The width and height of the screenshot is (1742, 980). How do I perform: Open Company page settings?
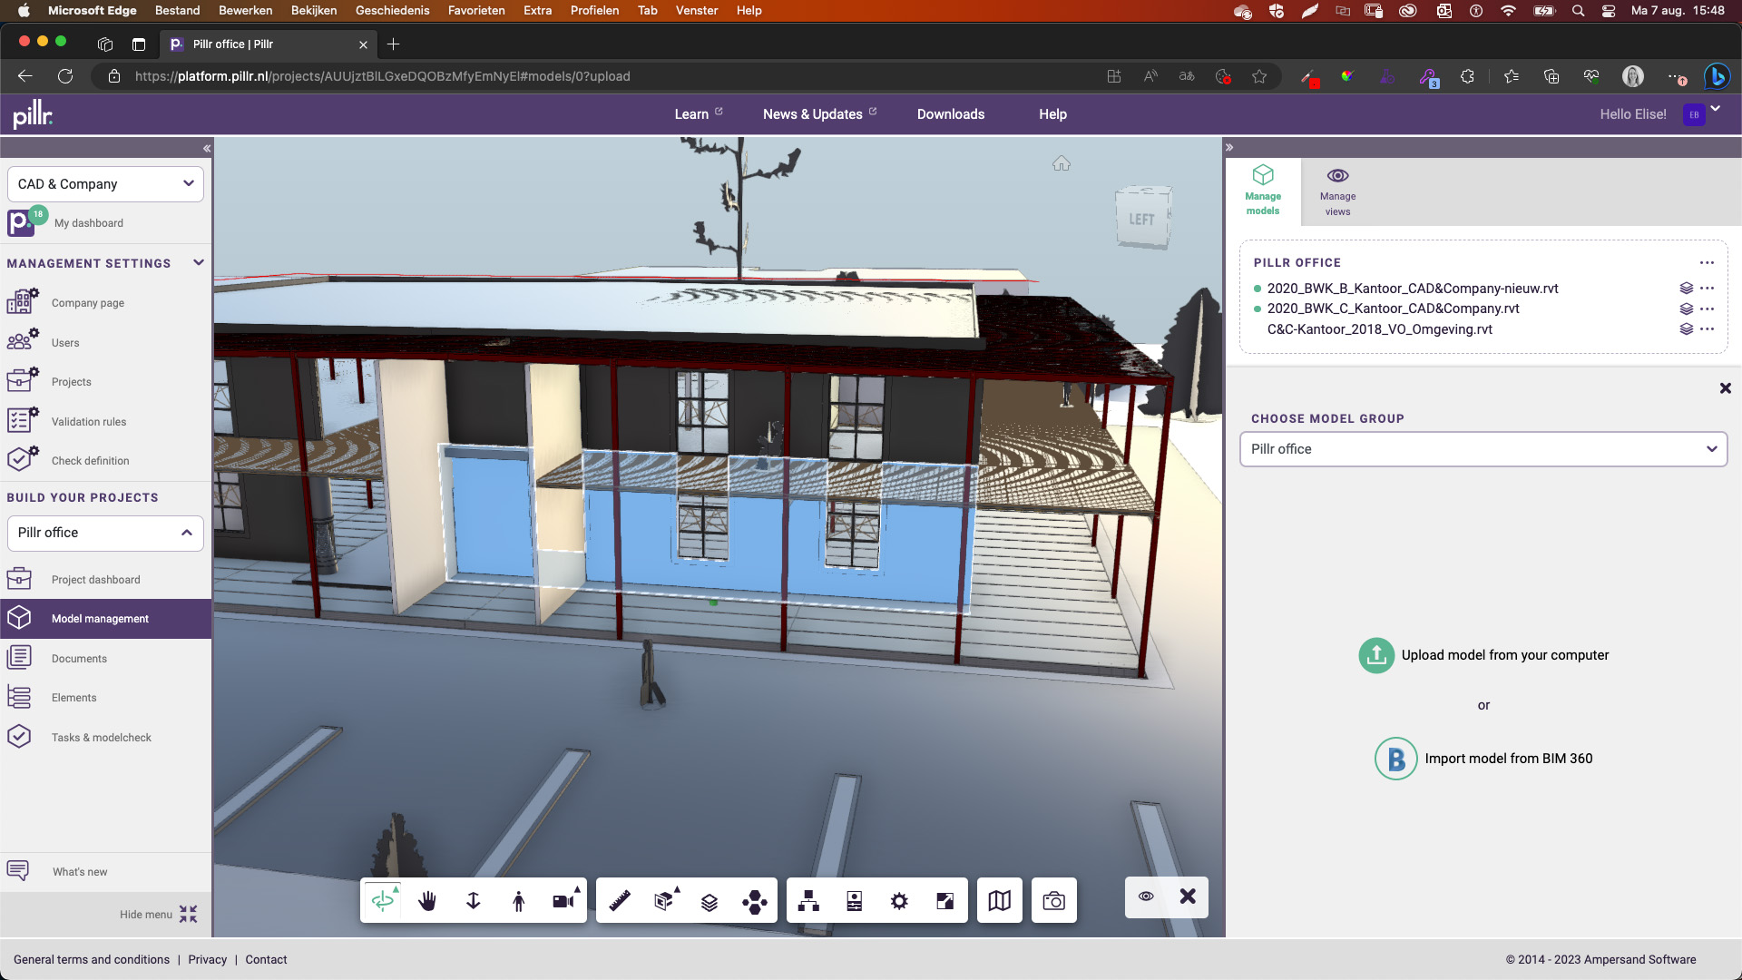[88, 303]
